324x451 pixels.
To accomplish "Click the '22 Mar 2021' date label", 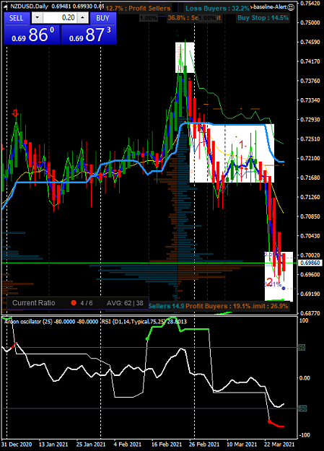I will 279,445.
